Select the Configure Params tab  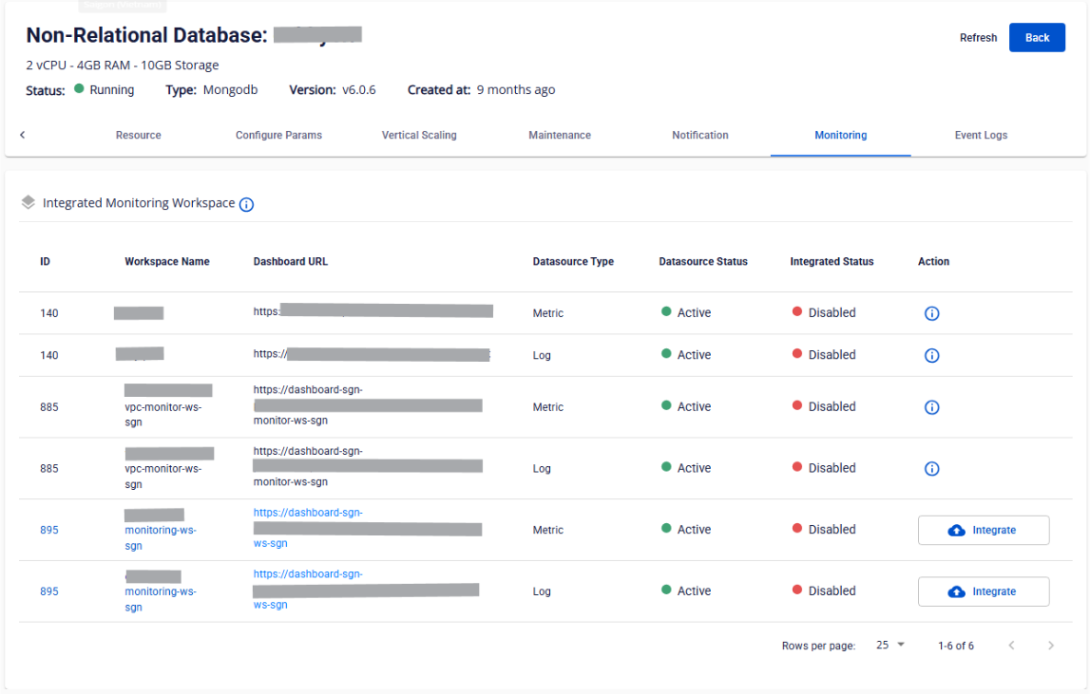pyautogui.click(x=278, y=136)
